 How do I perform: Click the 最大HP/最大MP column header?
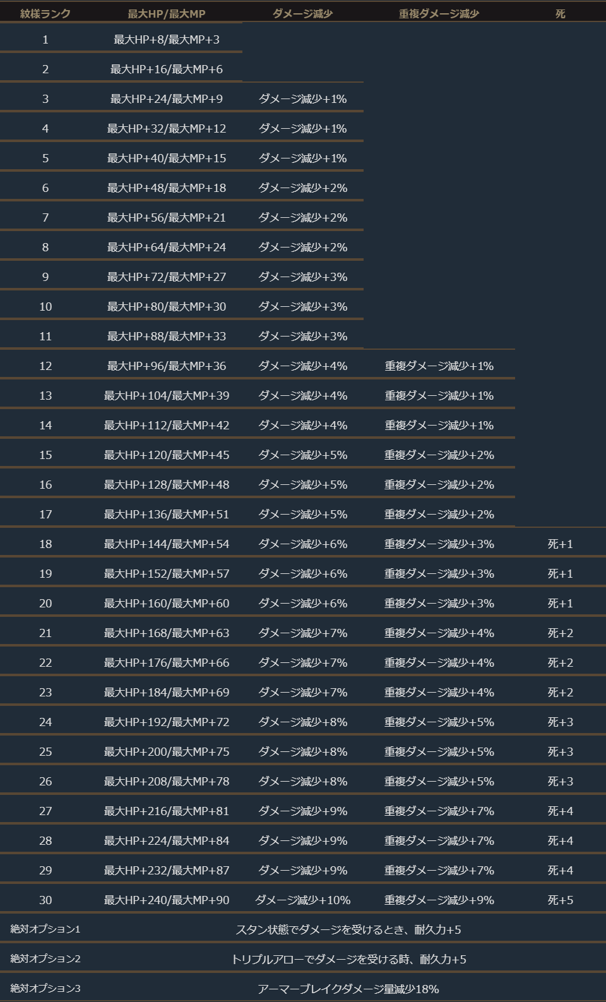pyautogui.click(x=167, y=13)
